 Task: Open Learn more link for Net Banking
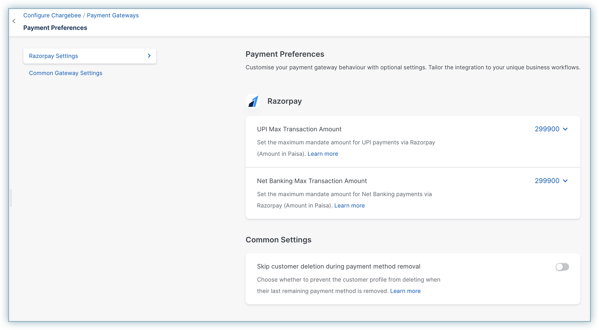pos(349,205)
